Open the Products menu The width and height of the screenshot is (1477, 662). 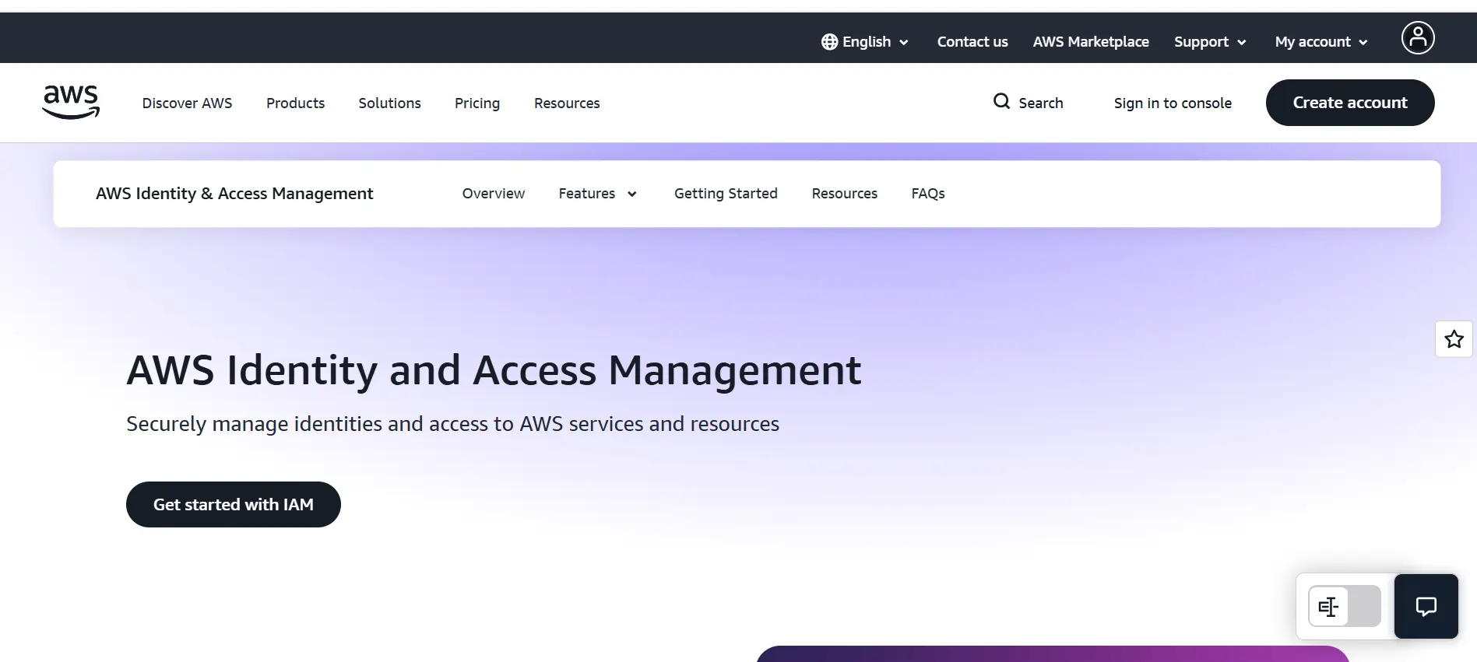(295, 103)
